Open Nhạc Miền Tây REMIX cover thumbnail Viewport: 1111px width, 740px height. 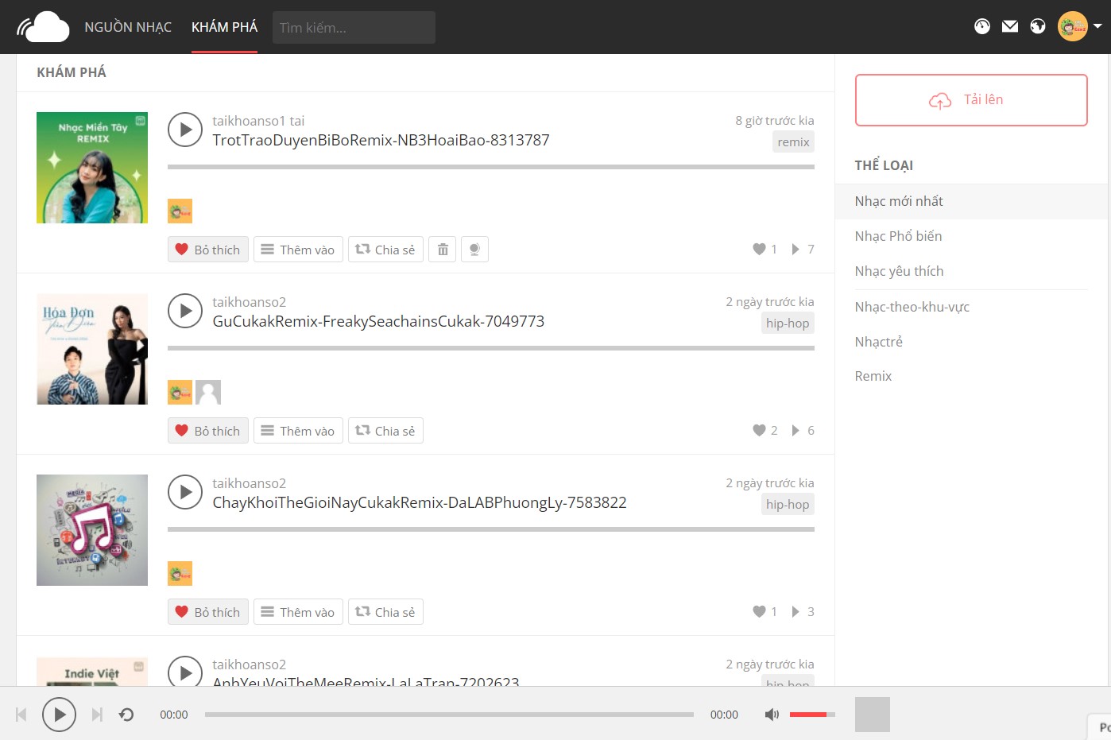(x=92, y=168)
